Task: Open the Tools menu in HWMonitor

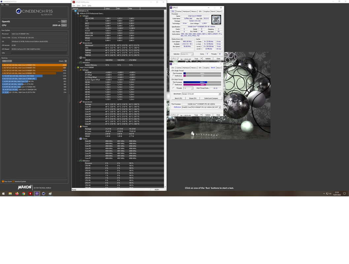Action: coord(84,6)
